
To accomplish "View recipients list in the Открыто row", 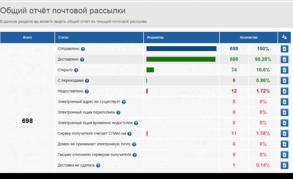I will pyautogui.click(x=284, y=70).
